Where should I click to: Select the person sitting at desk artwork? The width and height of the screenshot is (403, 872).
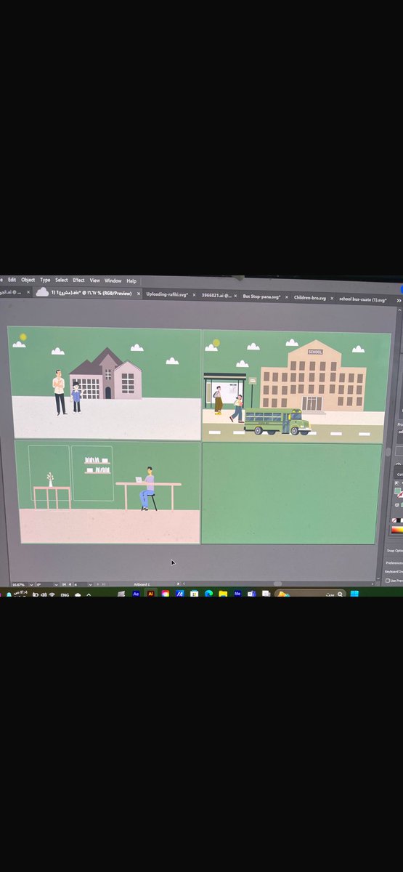[147, 488]
